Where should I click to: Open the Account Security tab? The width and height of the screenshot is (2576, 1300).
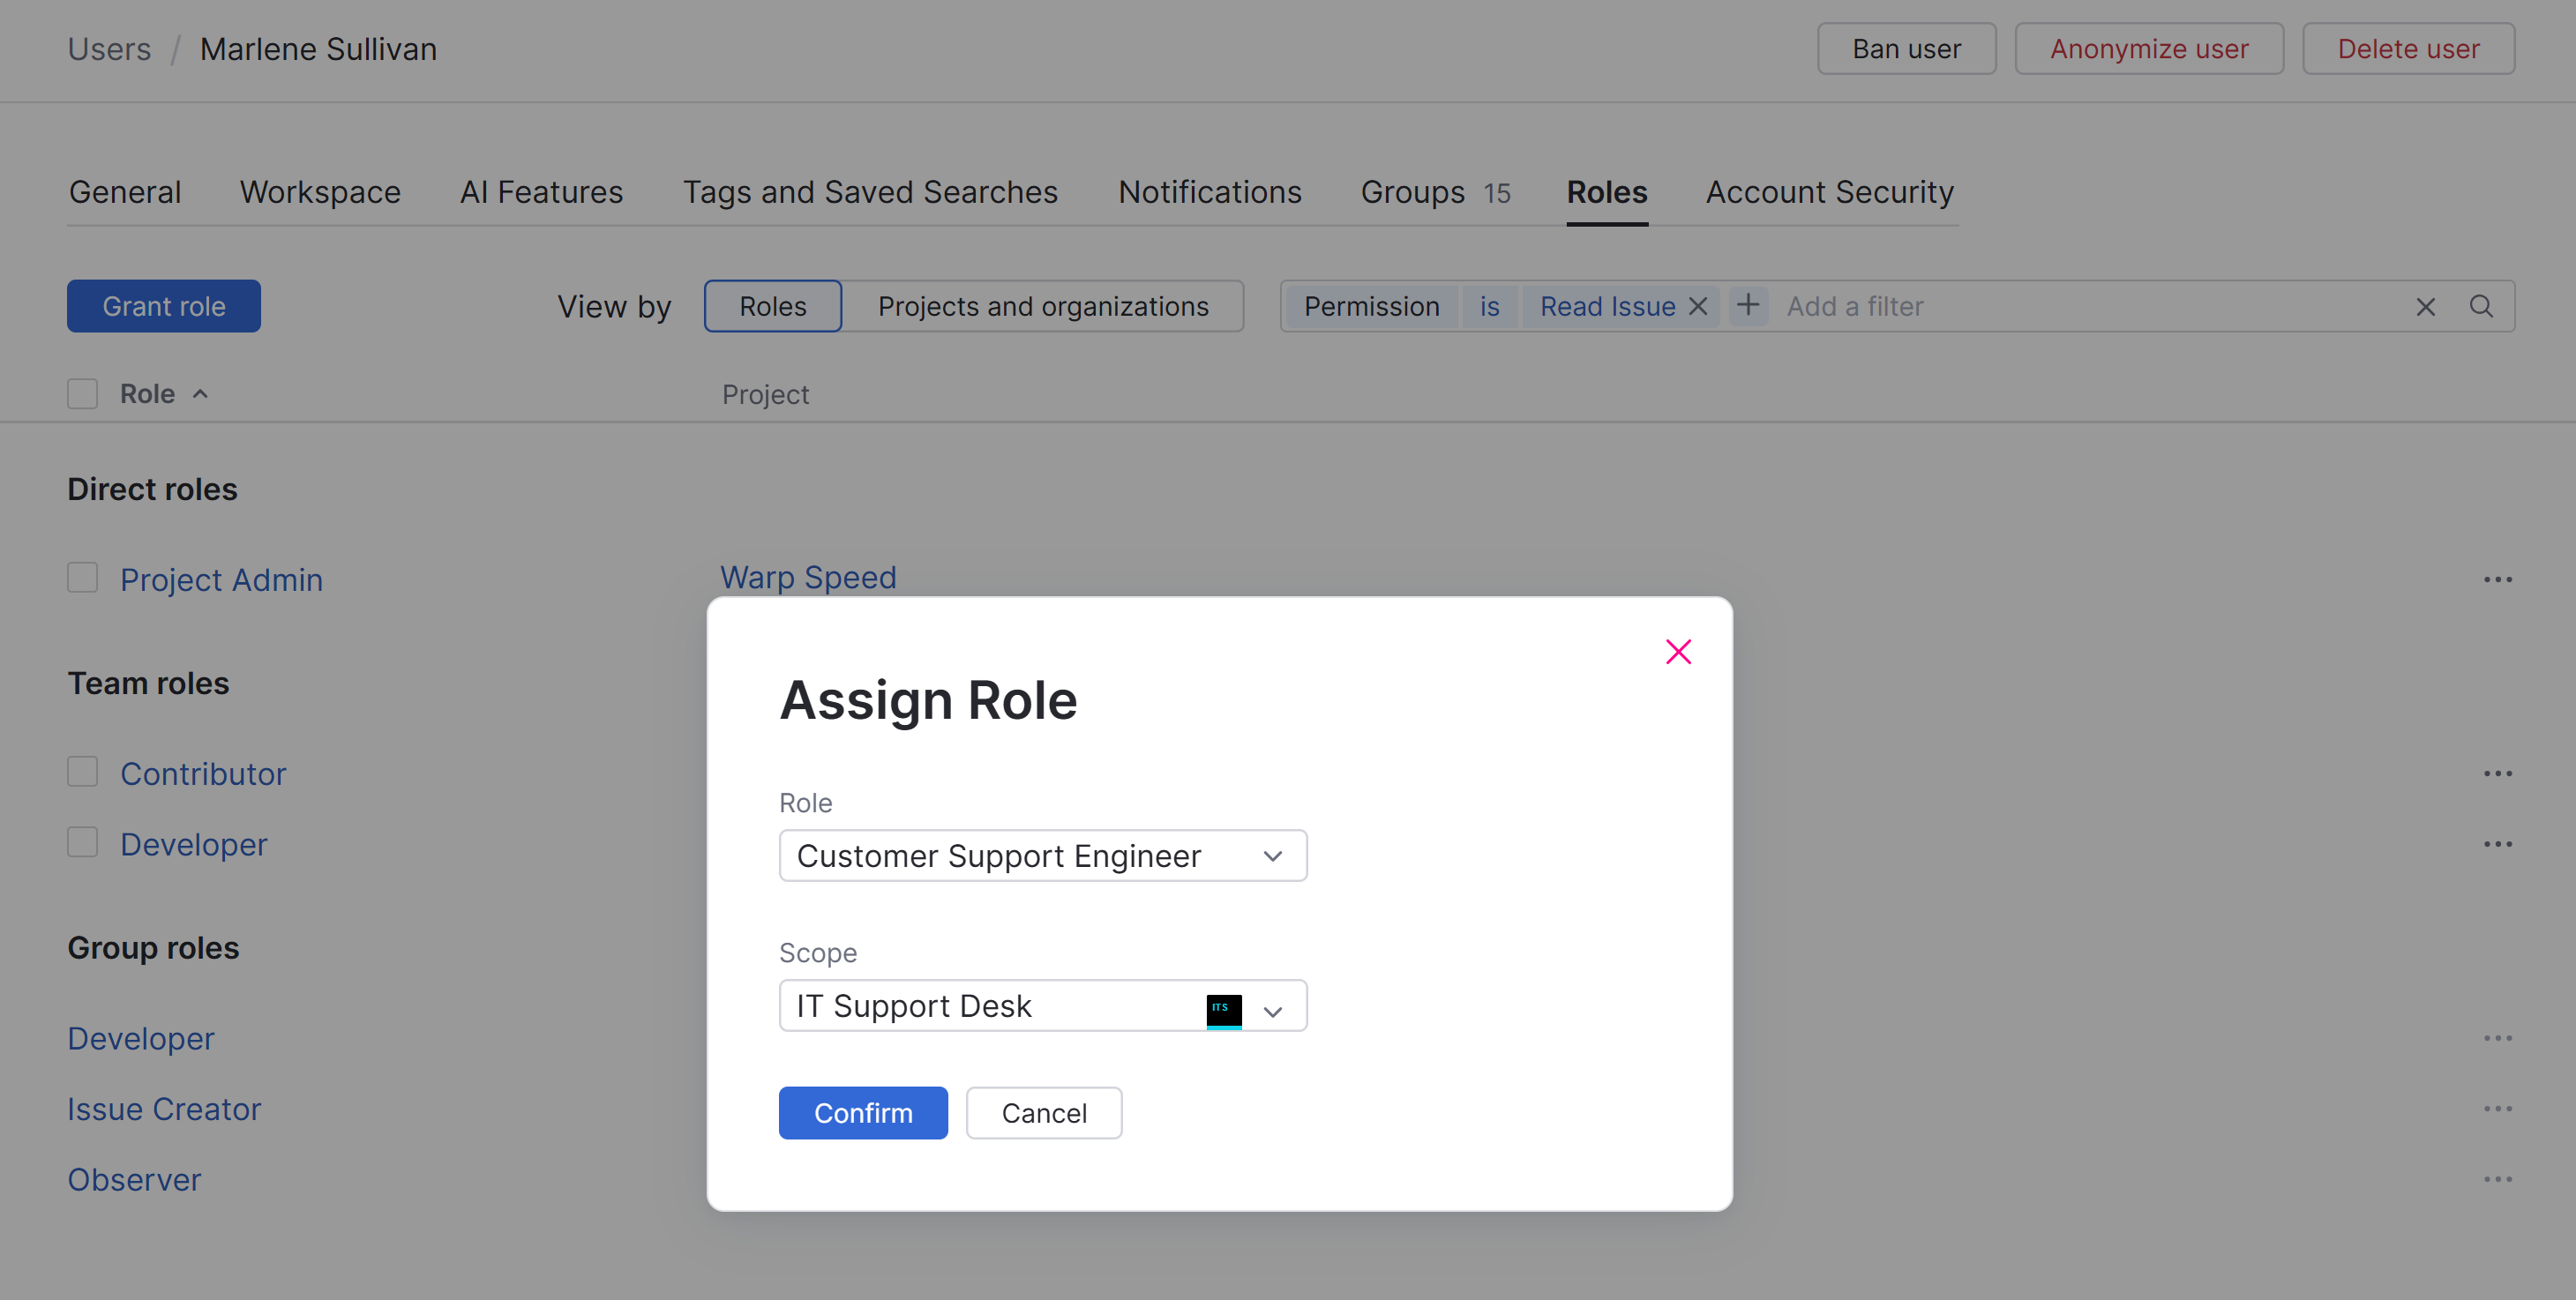click(1829, 192)
